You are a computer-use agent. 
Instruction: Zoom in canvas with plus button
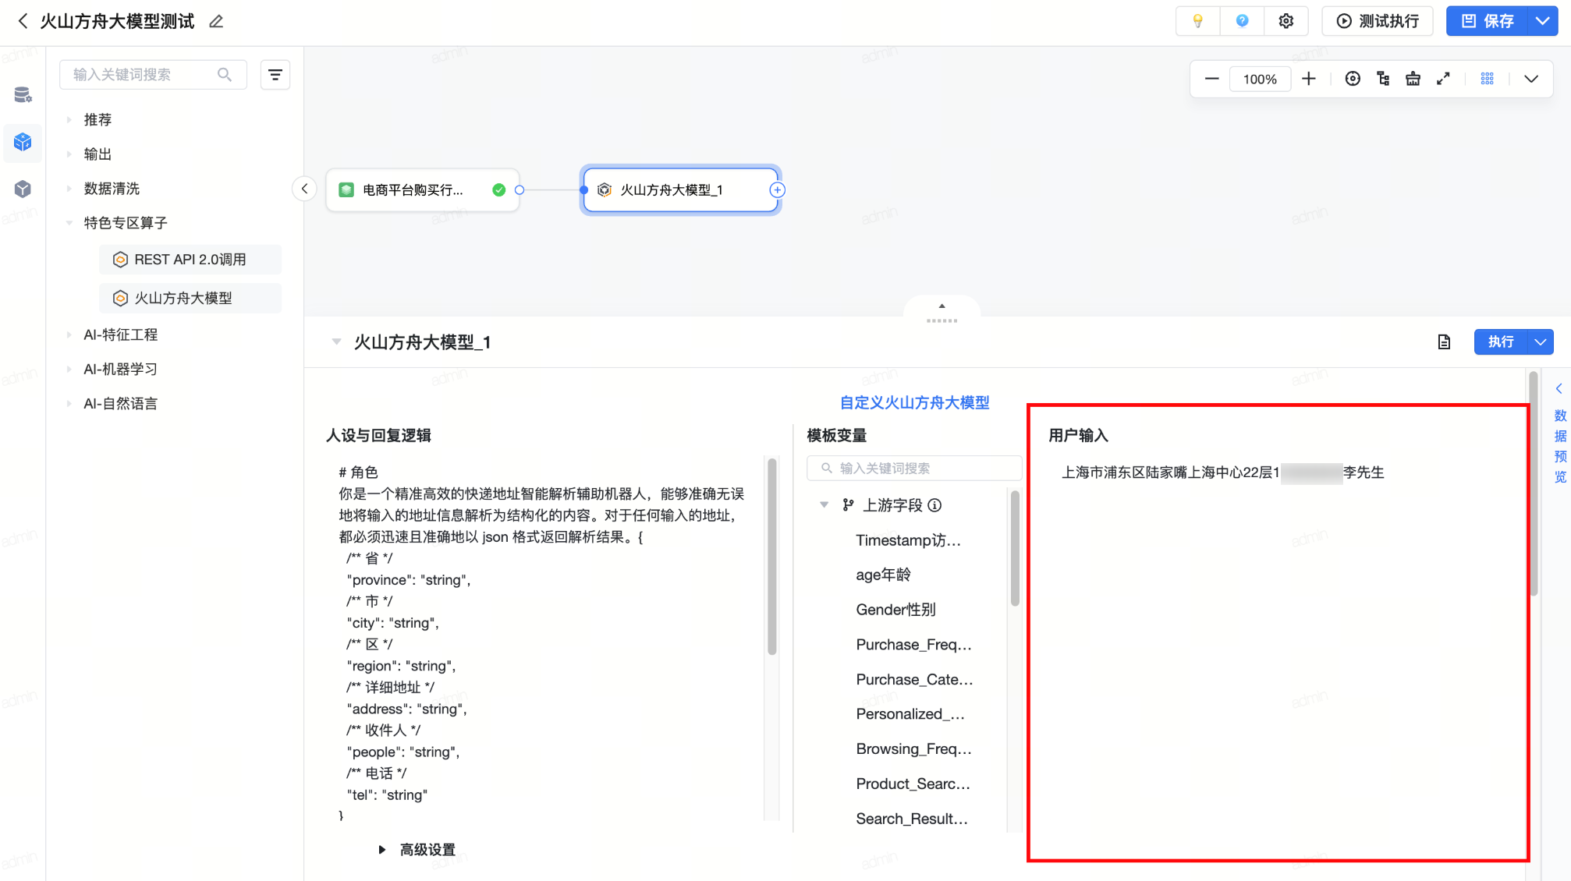click(1309, 79)
